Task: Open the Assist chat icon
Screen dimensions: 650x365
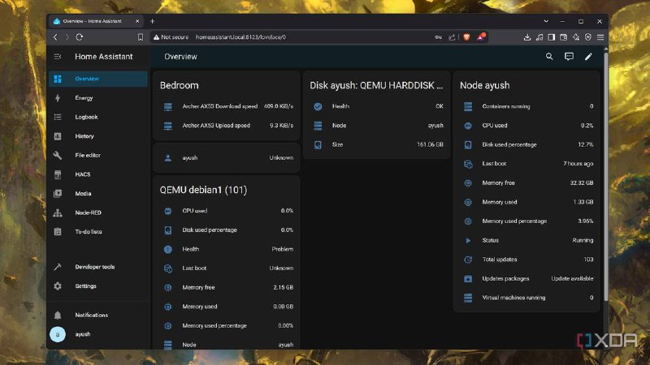Action: pyautogui.click(x=570, y=57)
